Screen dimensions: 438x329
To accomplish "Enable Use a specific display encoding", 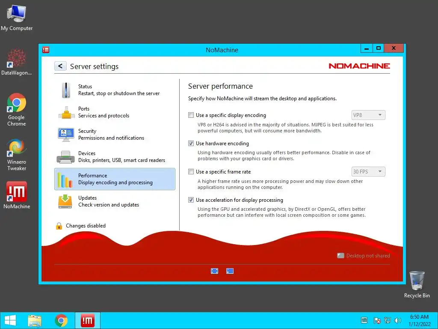I will (191, 115).
